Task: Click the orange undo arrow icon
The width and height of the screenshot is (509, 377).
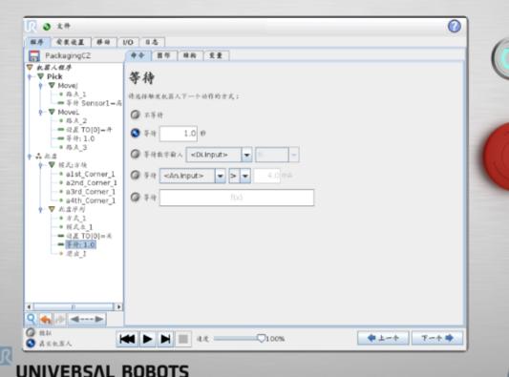Action: [x=46, y=319]
